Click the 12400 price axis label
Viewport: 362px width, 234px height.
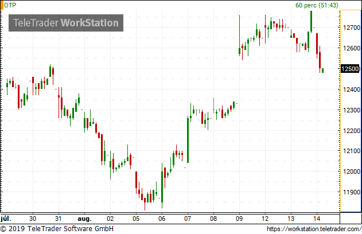pos(352,89)
